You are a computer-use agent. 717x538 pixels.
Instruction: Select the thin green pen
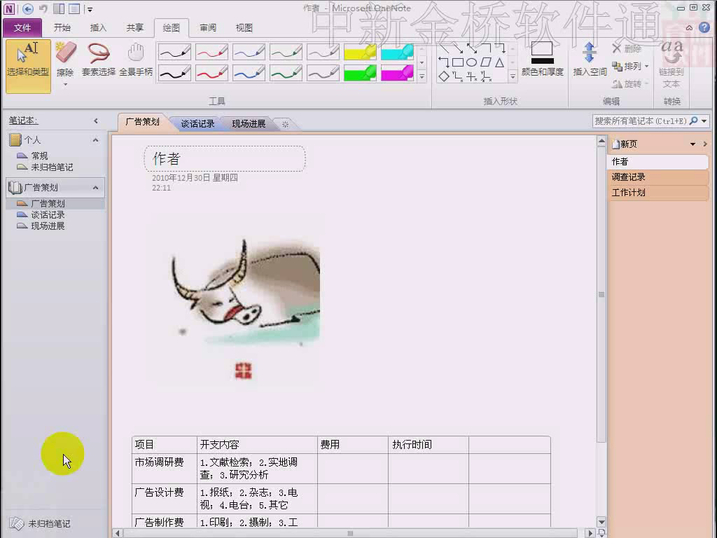click(286, 52)
